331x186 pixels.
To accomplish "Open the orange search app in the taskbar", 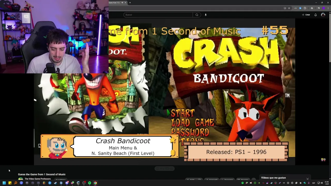I will pos(16,183).
